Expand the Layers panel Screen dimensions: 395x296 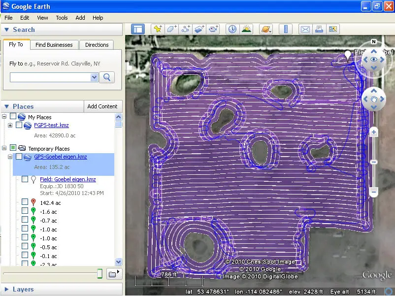[6, 289]
